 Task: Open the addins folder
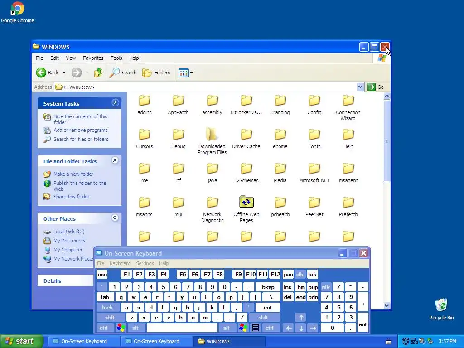tap(145, 105)
